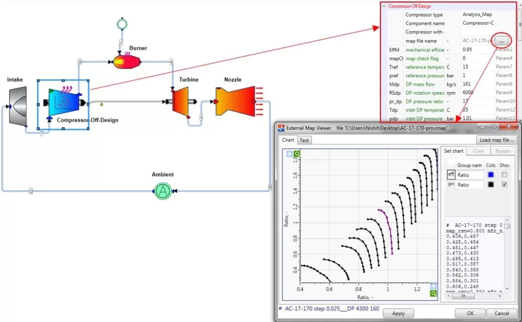Collapse the Compressor-Off-Design property group

coord(384,6)
